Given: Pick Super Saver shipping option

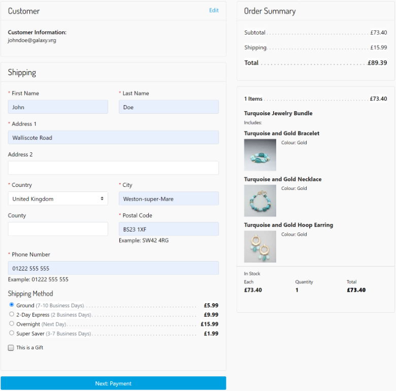Looking at the screenshot, I should 12,333.
